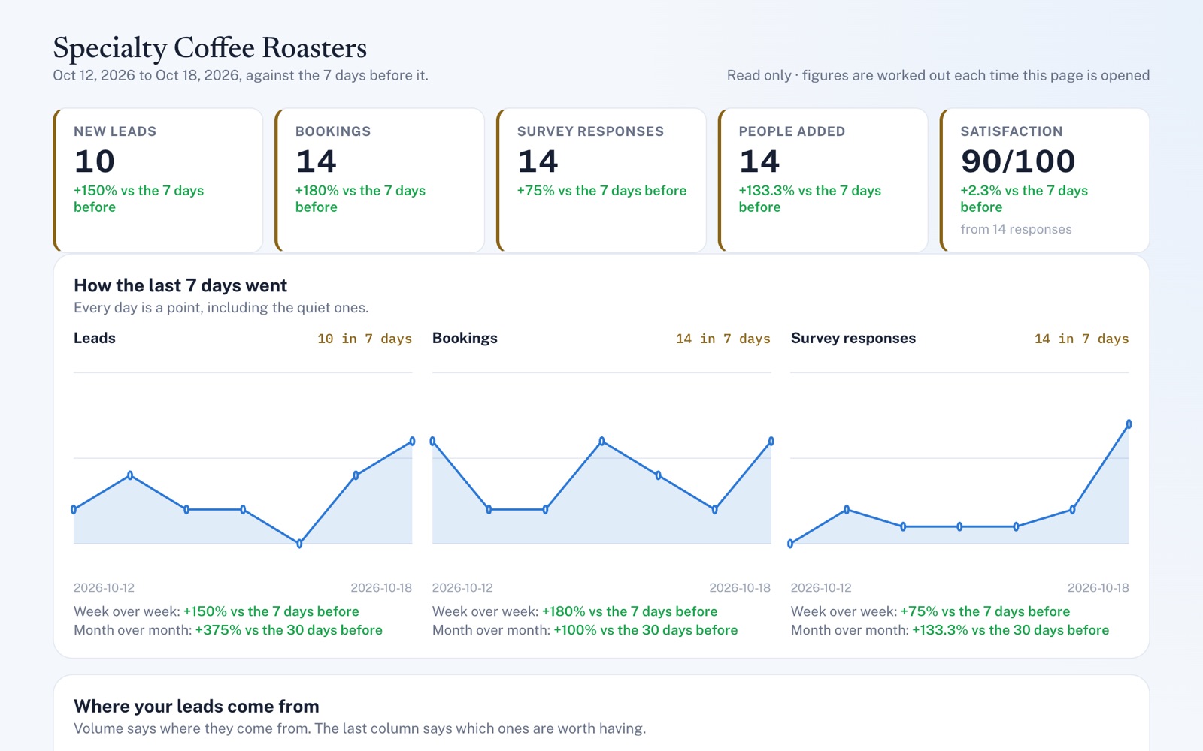Click 'Volume says where they come from' description
The image size is (1203, 751).
359,728
